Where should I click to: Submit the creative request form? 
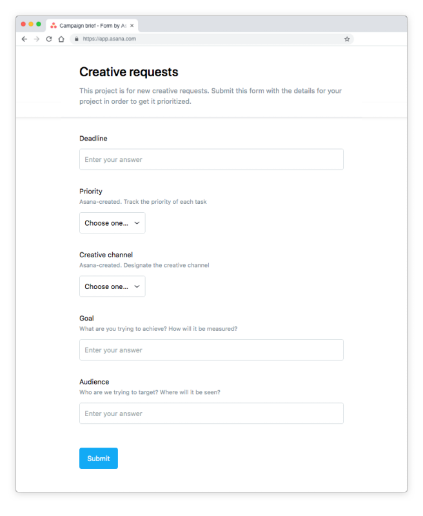[x=99, y=458]
